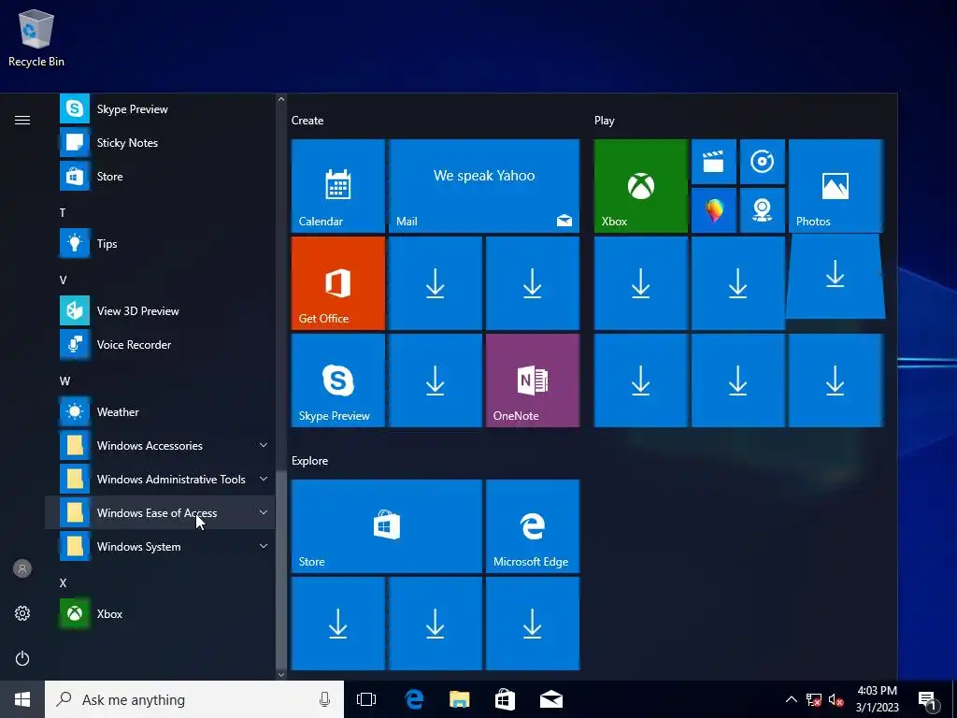Click the Store tile under Explore
Image resolution: width=957 pixels, height=718 pixels.
pos(387,526)
